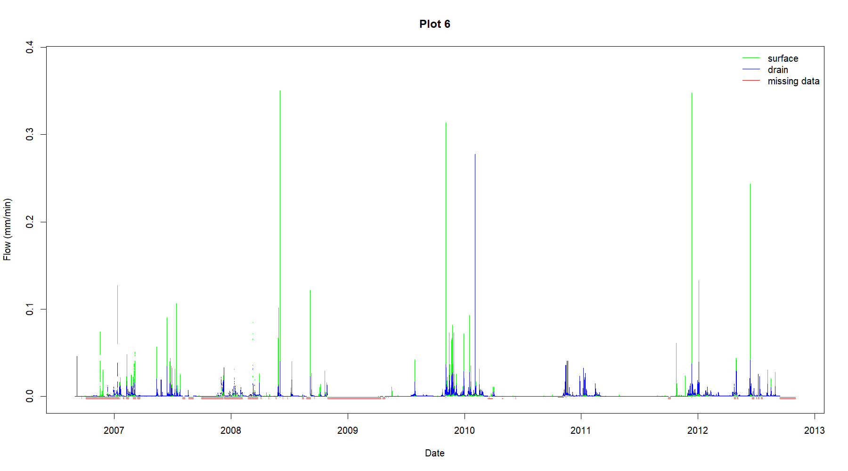
Task: Select the "drain" legend label
Action: [x=777, y=70]
